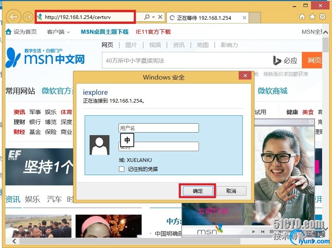Open the pink headband photo thumbnail
Viewport: 332px width, 248px height.
coord(109,226)
